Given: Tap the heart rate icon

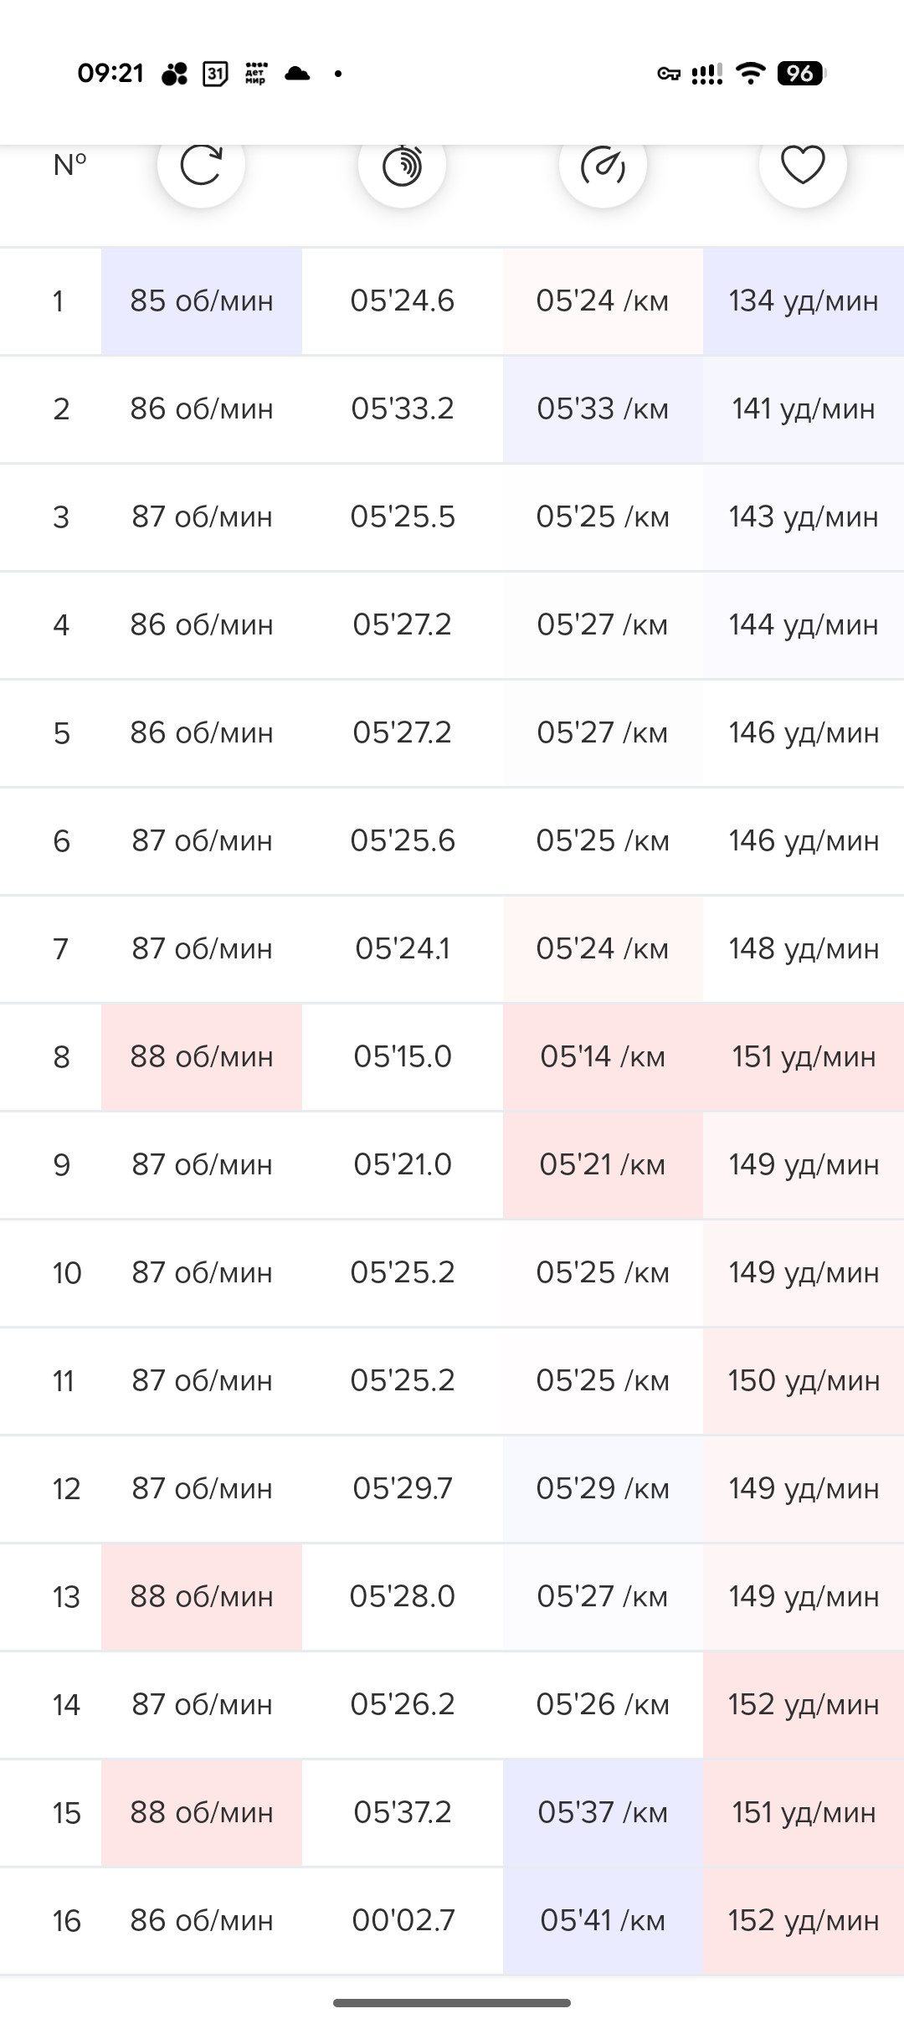Looking at the screenshot, I should (x=803, y=164).
